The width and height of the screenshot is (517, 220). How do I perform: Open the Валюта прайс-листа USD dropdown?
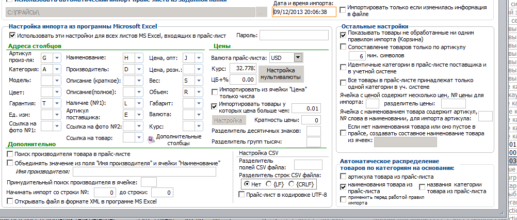coord(298,58)
